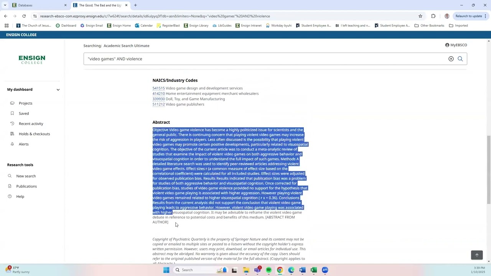Viewport: 491px width, 276px height.
Task: Open Microsoft Teams from taskbar
Action: 257,270
